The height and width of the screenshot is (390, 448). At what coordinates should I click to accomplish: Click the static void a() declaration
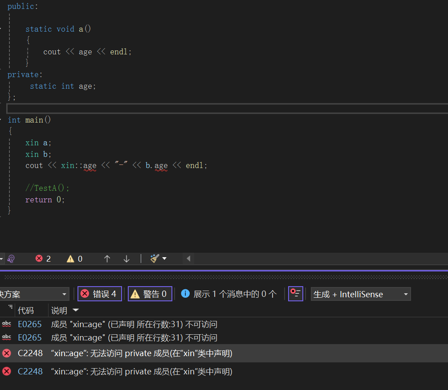pos(58,29)
